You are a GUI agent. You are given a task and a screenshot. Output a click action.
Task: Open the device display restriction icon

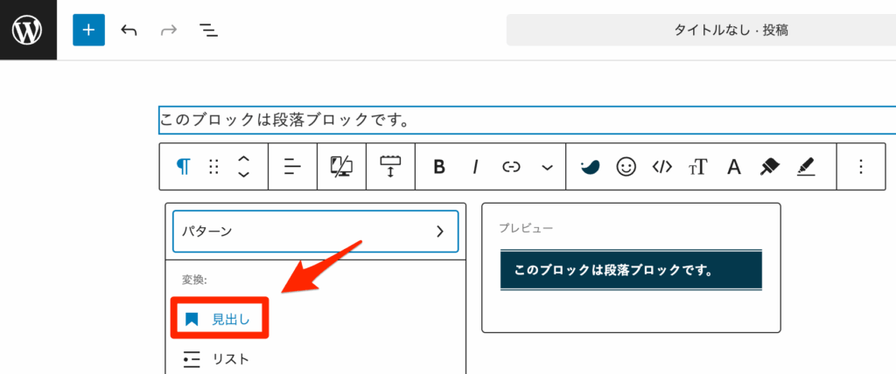point(342,167)
